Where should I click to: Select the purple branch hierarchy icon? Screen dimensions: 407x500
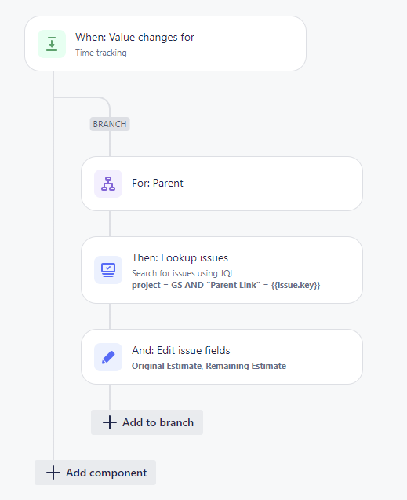(108, 184)
